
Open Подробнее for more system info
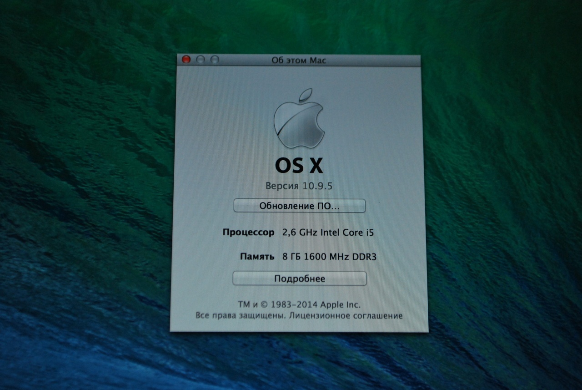click(x=299, y=279)
